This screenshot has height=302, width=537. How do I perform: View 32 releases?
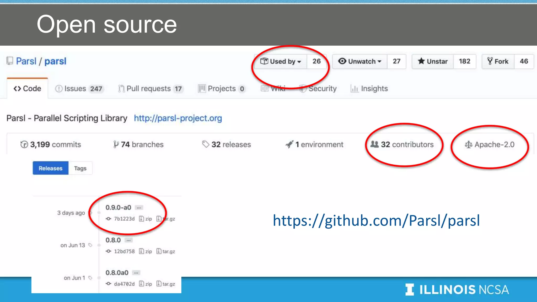[x=227, y=144]
